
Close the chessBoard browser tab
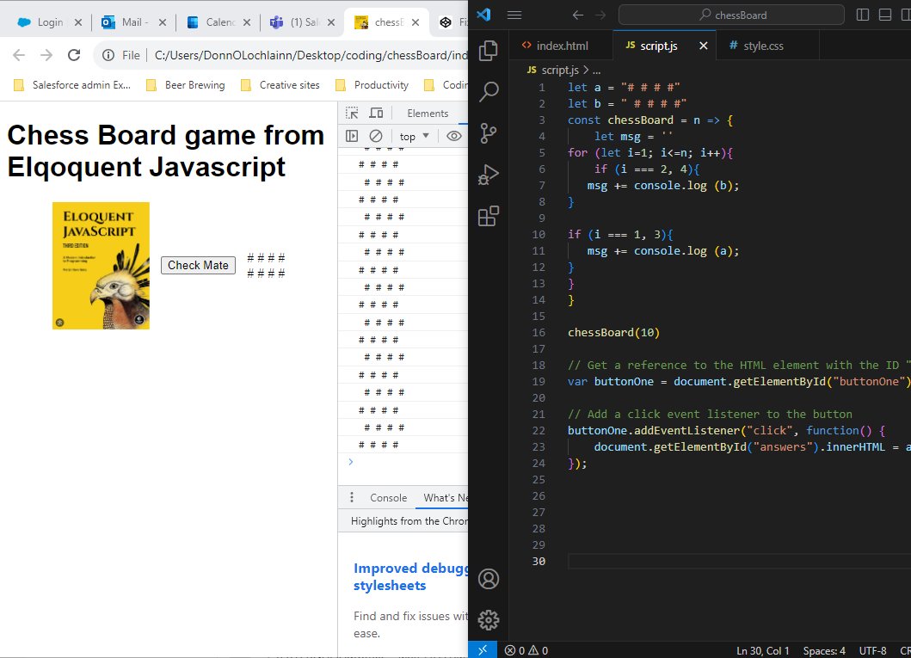coord(415,22)
